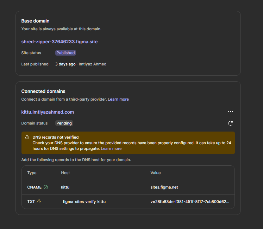Click the Imtiyaz Ahmed publisher name
Viewport: 263px width, 229px height.
(93, 64)
